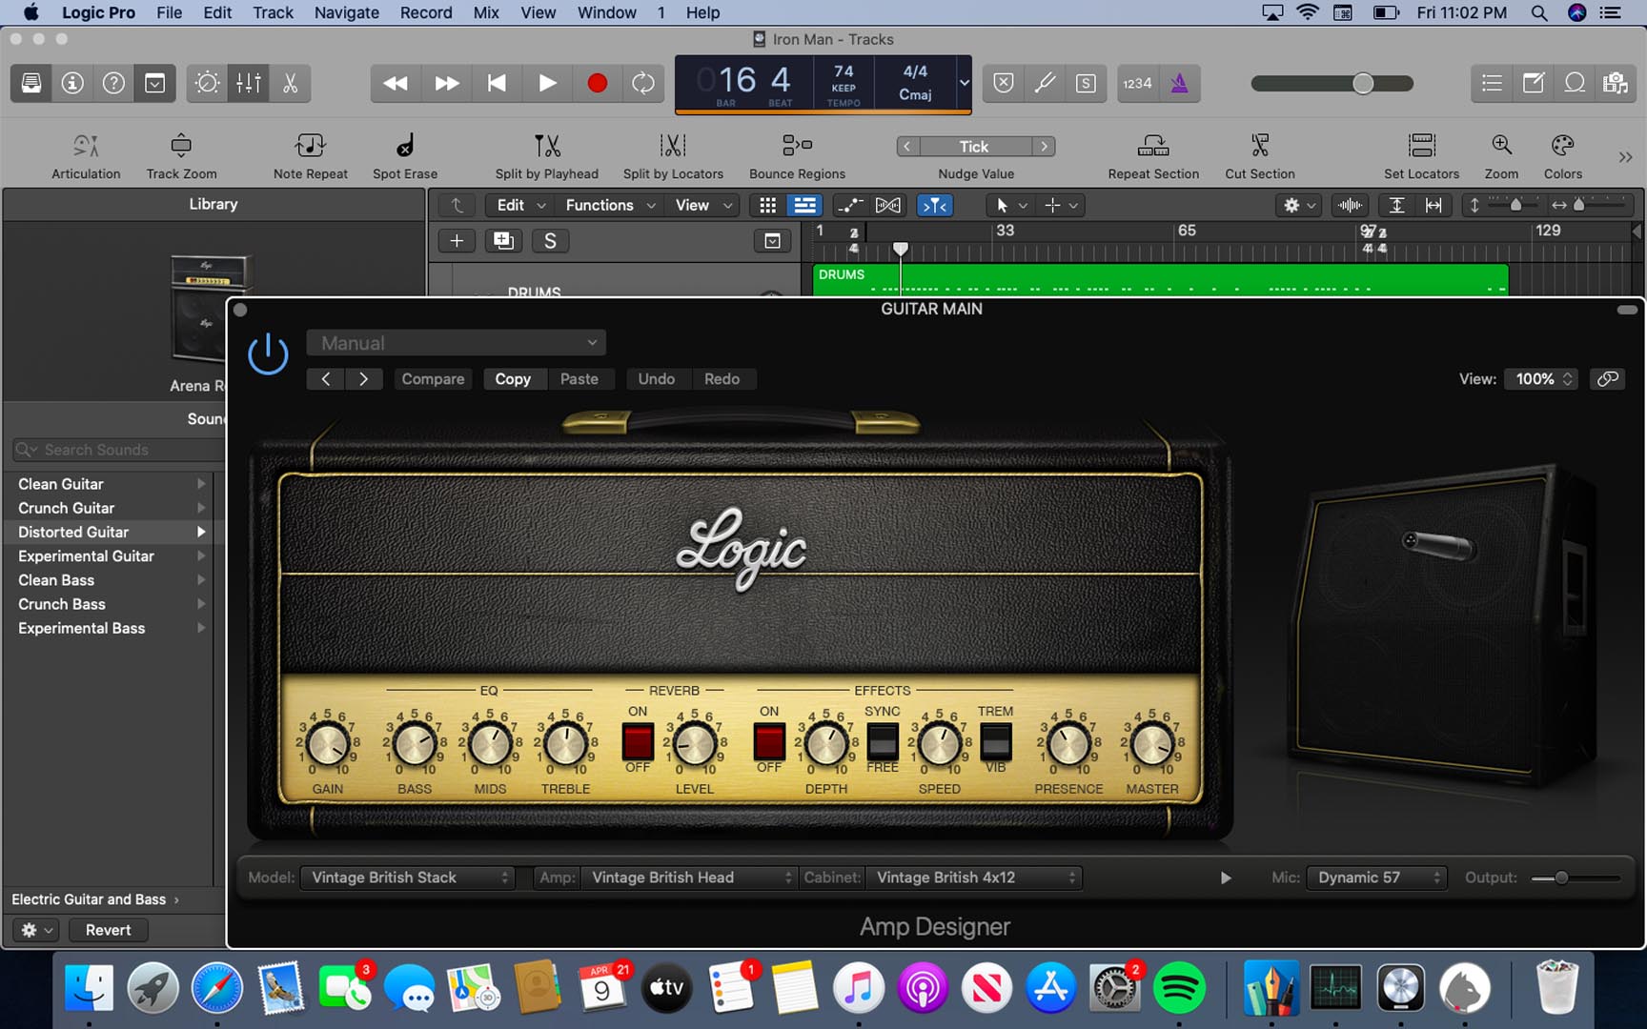Open the Model Vintage British Stack dropdown

pos(408,878)
